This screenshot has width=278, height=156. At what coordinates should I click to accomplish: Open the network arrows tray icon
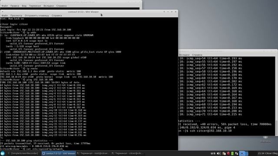236,153
